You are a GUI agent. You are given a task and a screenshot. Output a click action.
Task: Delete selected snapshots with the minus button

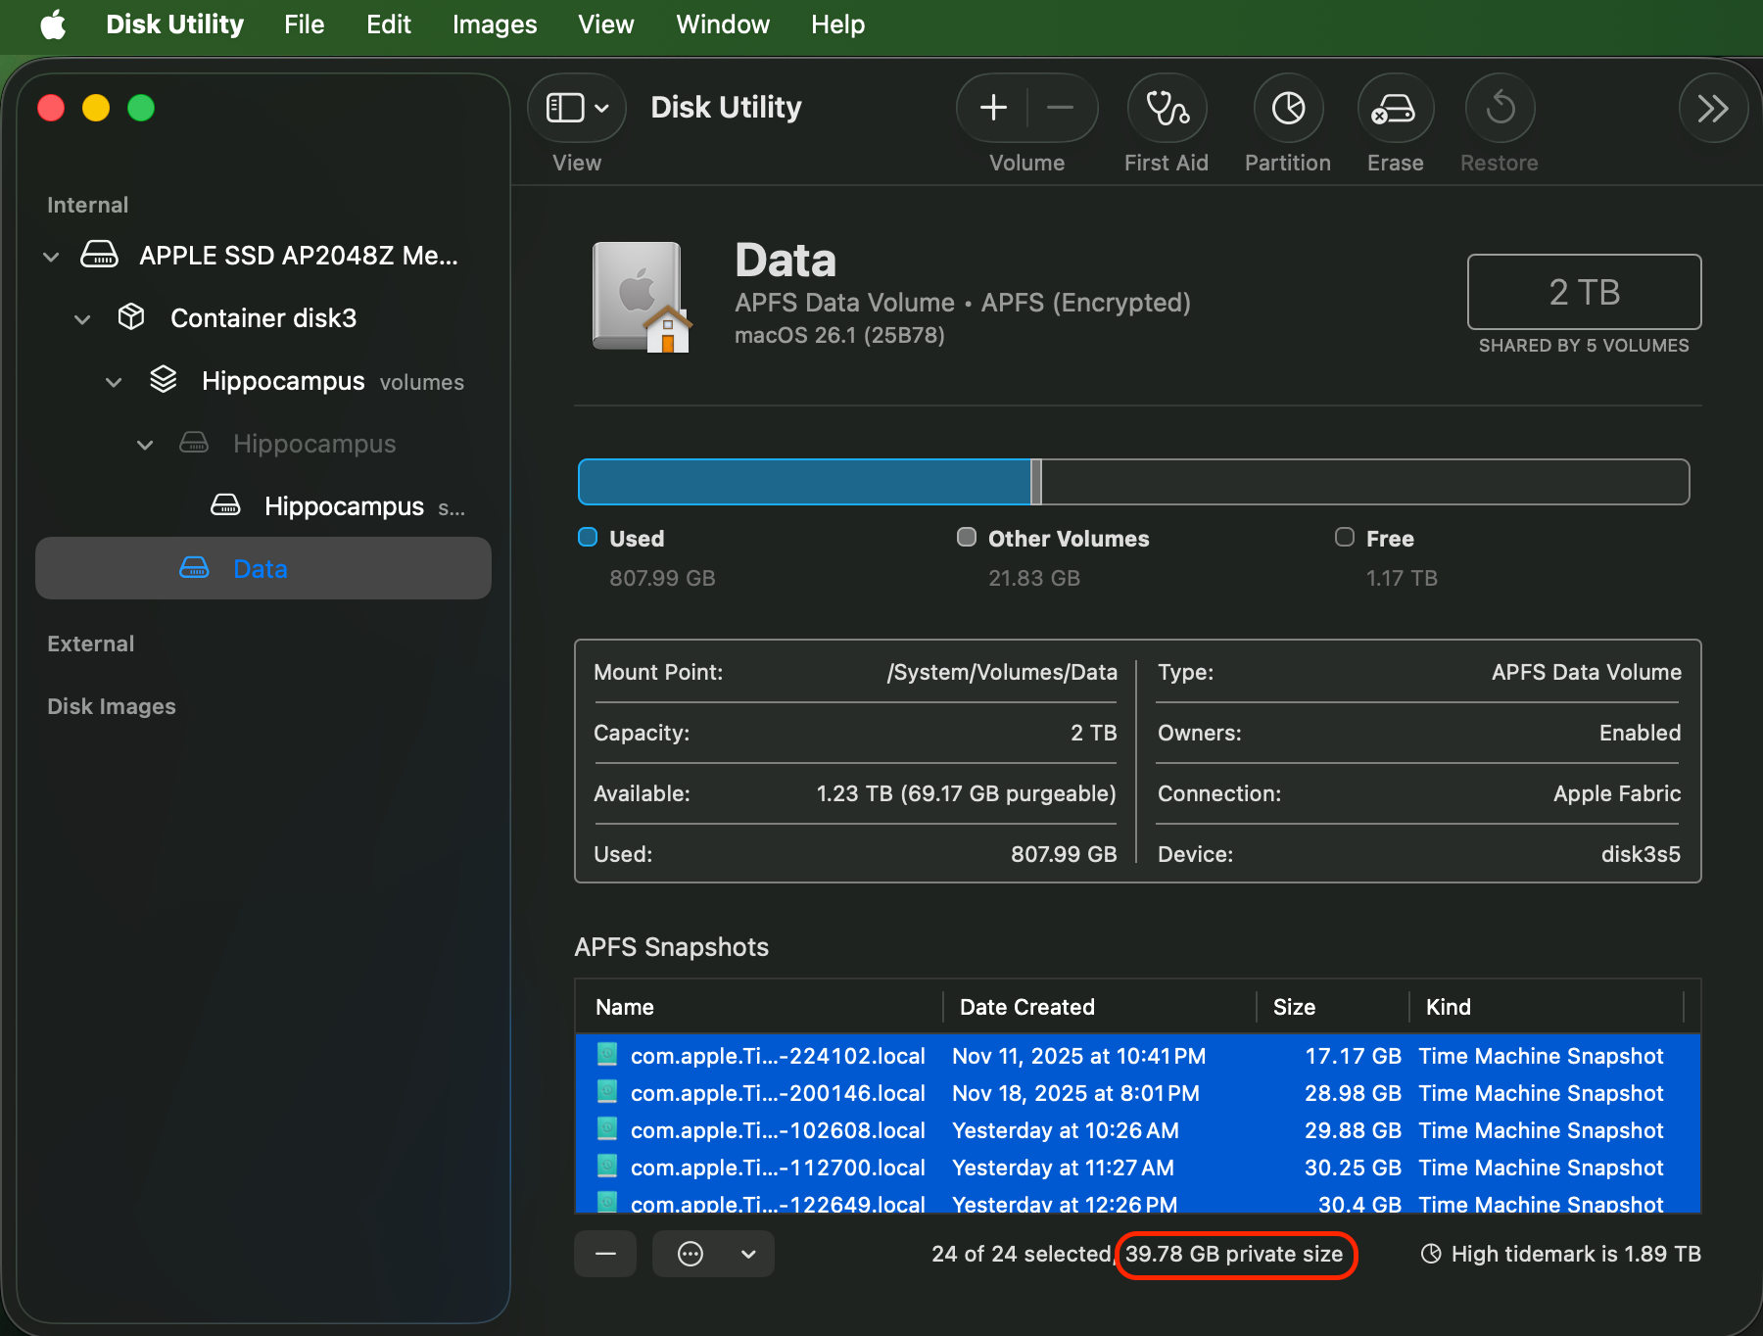click(605, 1254)
